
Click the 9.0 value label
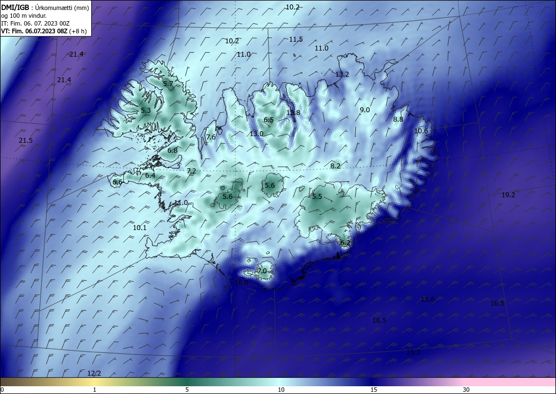365,110
